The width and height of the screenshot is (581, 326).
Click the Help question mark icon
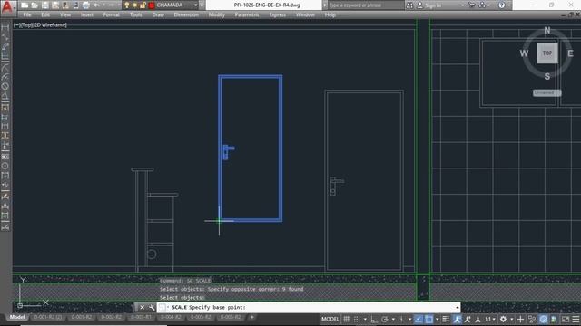coord(501,5)
